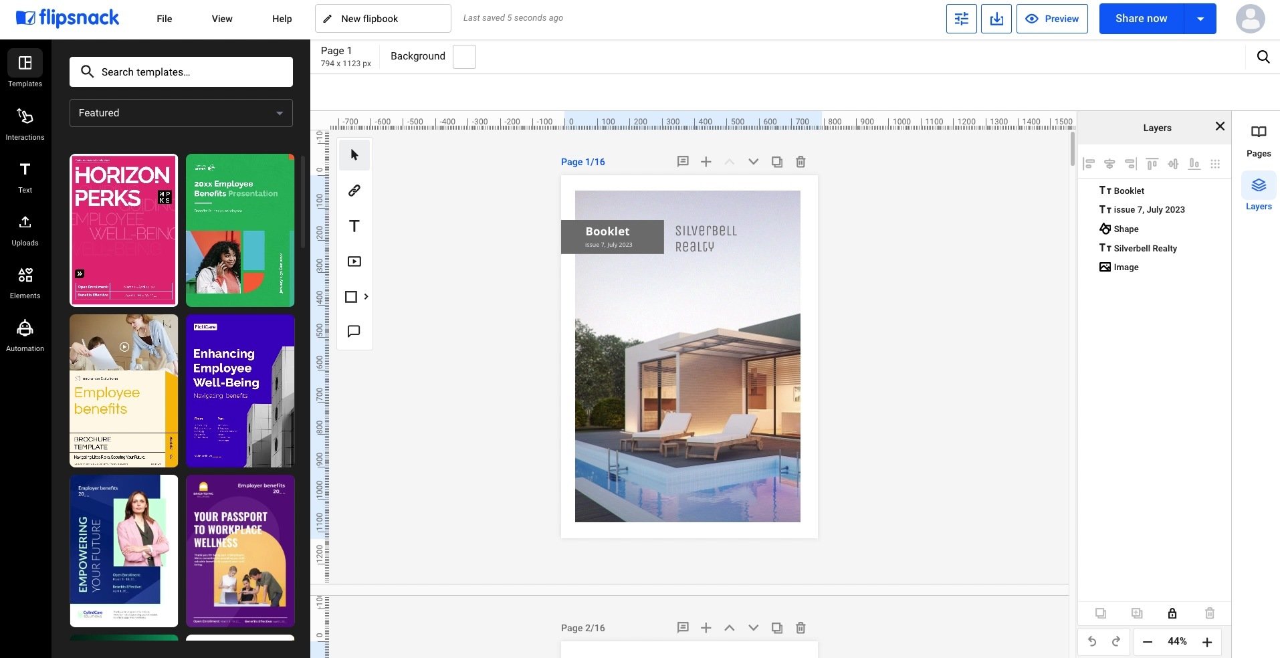Image resolution: width=1280 pixels, height=658 pixels.
Task: Open the View menu
Action: pos(222,19)
